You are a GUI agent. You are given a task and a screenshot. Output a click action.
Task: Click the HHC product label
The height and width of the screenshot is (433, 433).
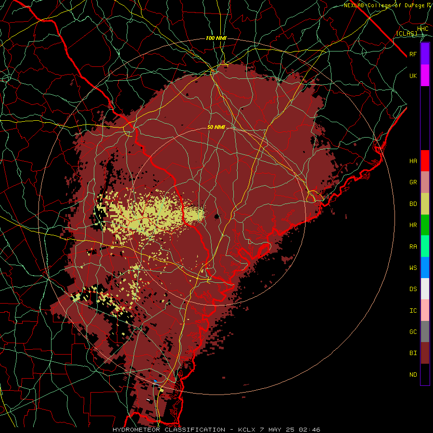[422, 29]
